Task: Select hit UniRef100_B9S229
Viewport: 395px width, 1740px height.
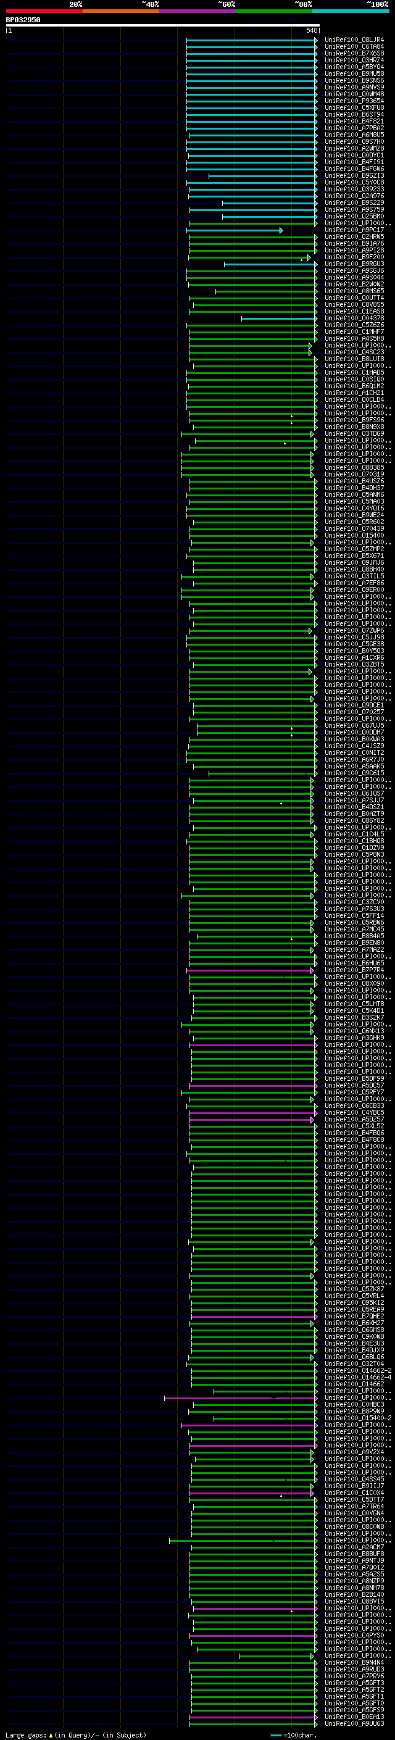Action: [x=354, y=202]
